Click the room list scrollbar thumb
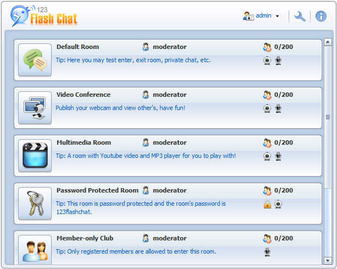Image resolution: width=337 pixels, height=269 pixels. point(328,117)
